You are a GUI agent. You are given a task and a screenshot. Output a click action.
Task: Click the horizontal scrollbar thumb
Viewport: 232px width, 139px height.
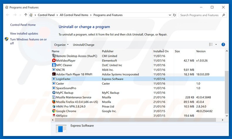tap(135, 120)
